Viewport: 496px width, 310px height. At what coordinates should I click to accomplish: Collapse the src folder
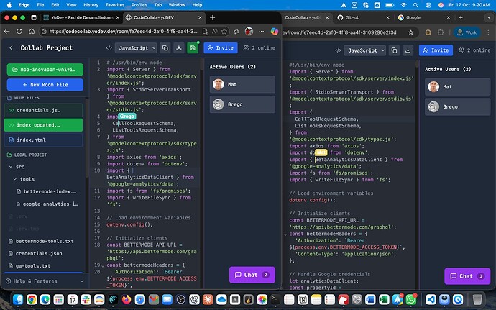(x=11, y=167)
